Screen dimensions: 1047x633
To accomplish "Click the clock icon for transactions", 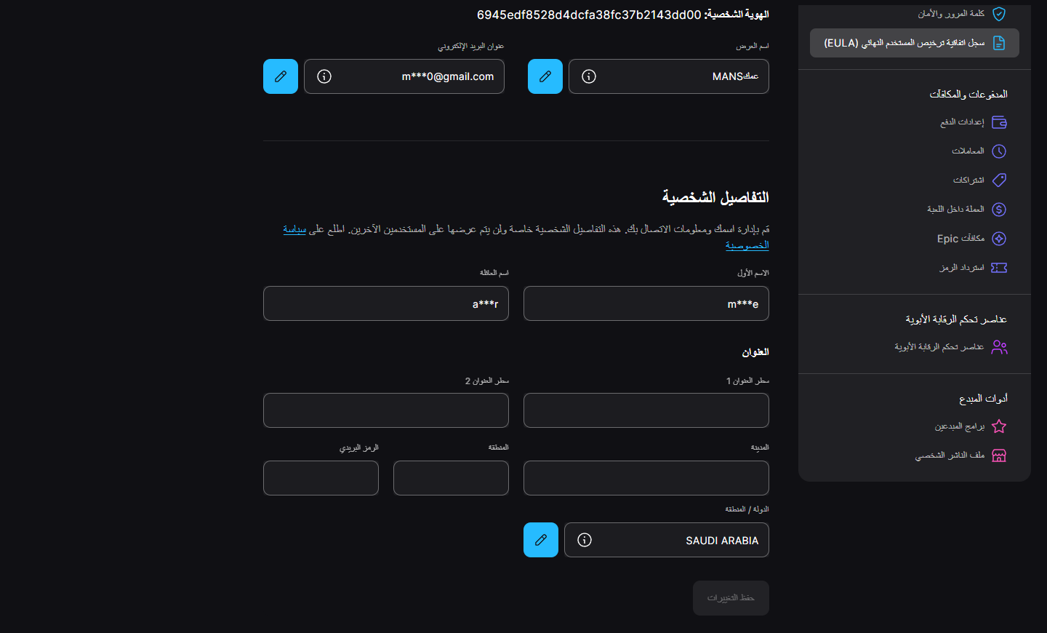I will (x=999, y=151).
